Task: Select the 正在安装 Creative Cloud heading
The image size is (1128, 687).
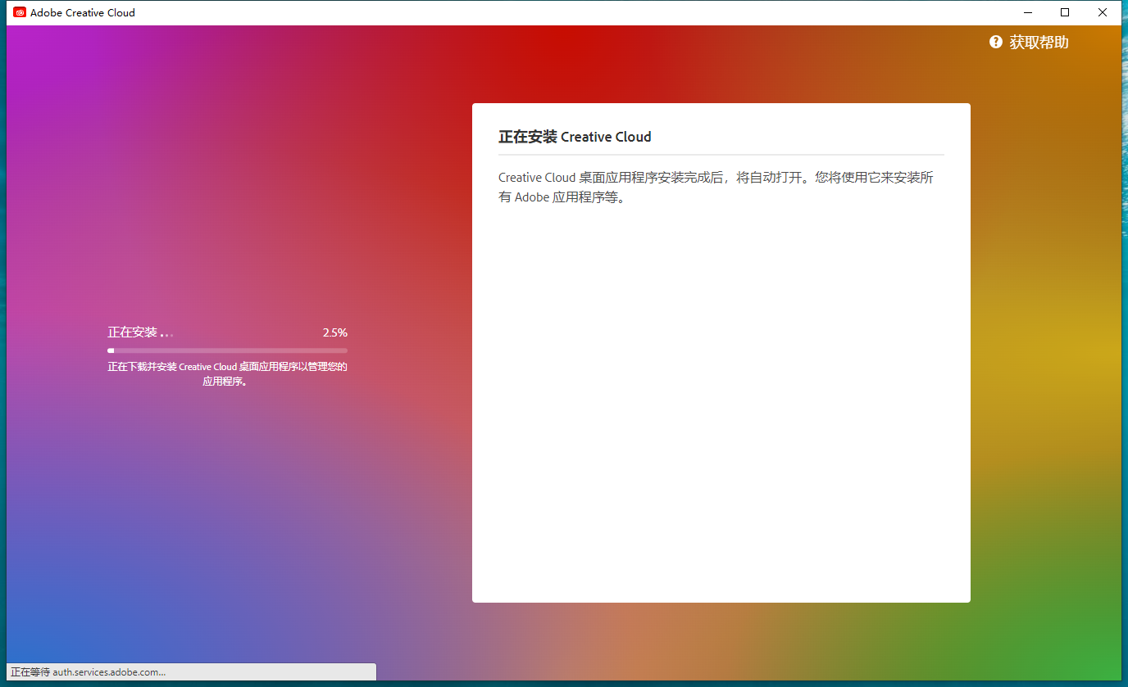Action: click(575, 137)
